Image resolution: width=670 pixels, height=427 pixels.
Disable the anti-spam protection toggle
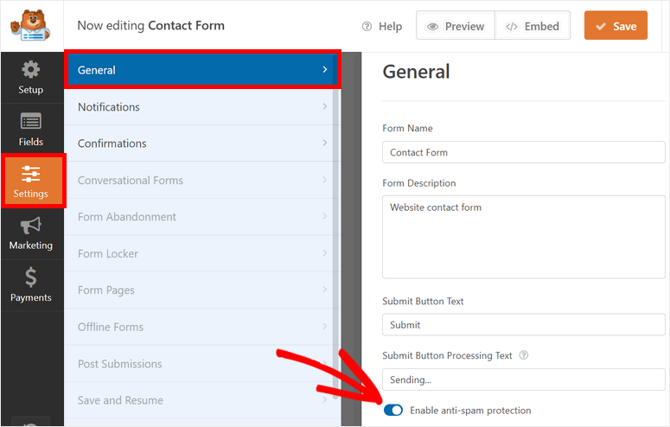pos(392,411)
